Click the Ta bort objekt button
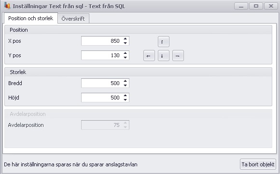Screen dimensions: 280x174 pyautogui.click(x=258, y=164)
